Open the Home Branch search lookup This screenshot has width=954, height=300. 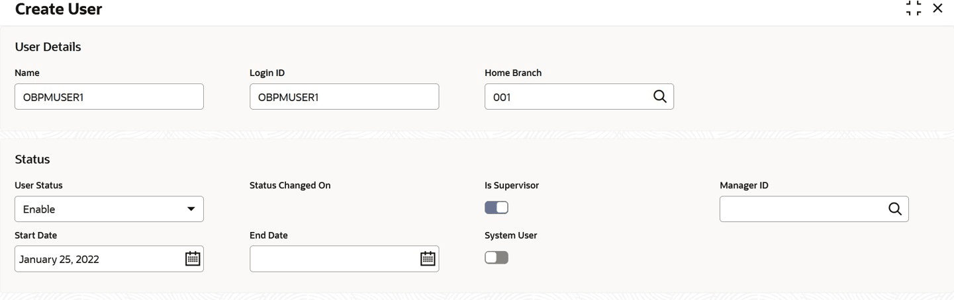point(659,96)
